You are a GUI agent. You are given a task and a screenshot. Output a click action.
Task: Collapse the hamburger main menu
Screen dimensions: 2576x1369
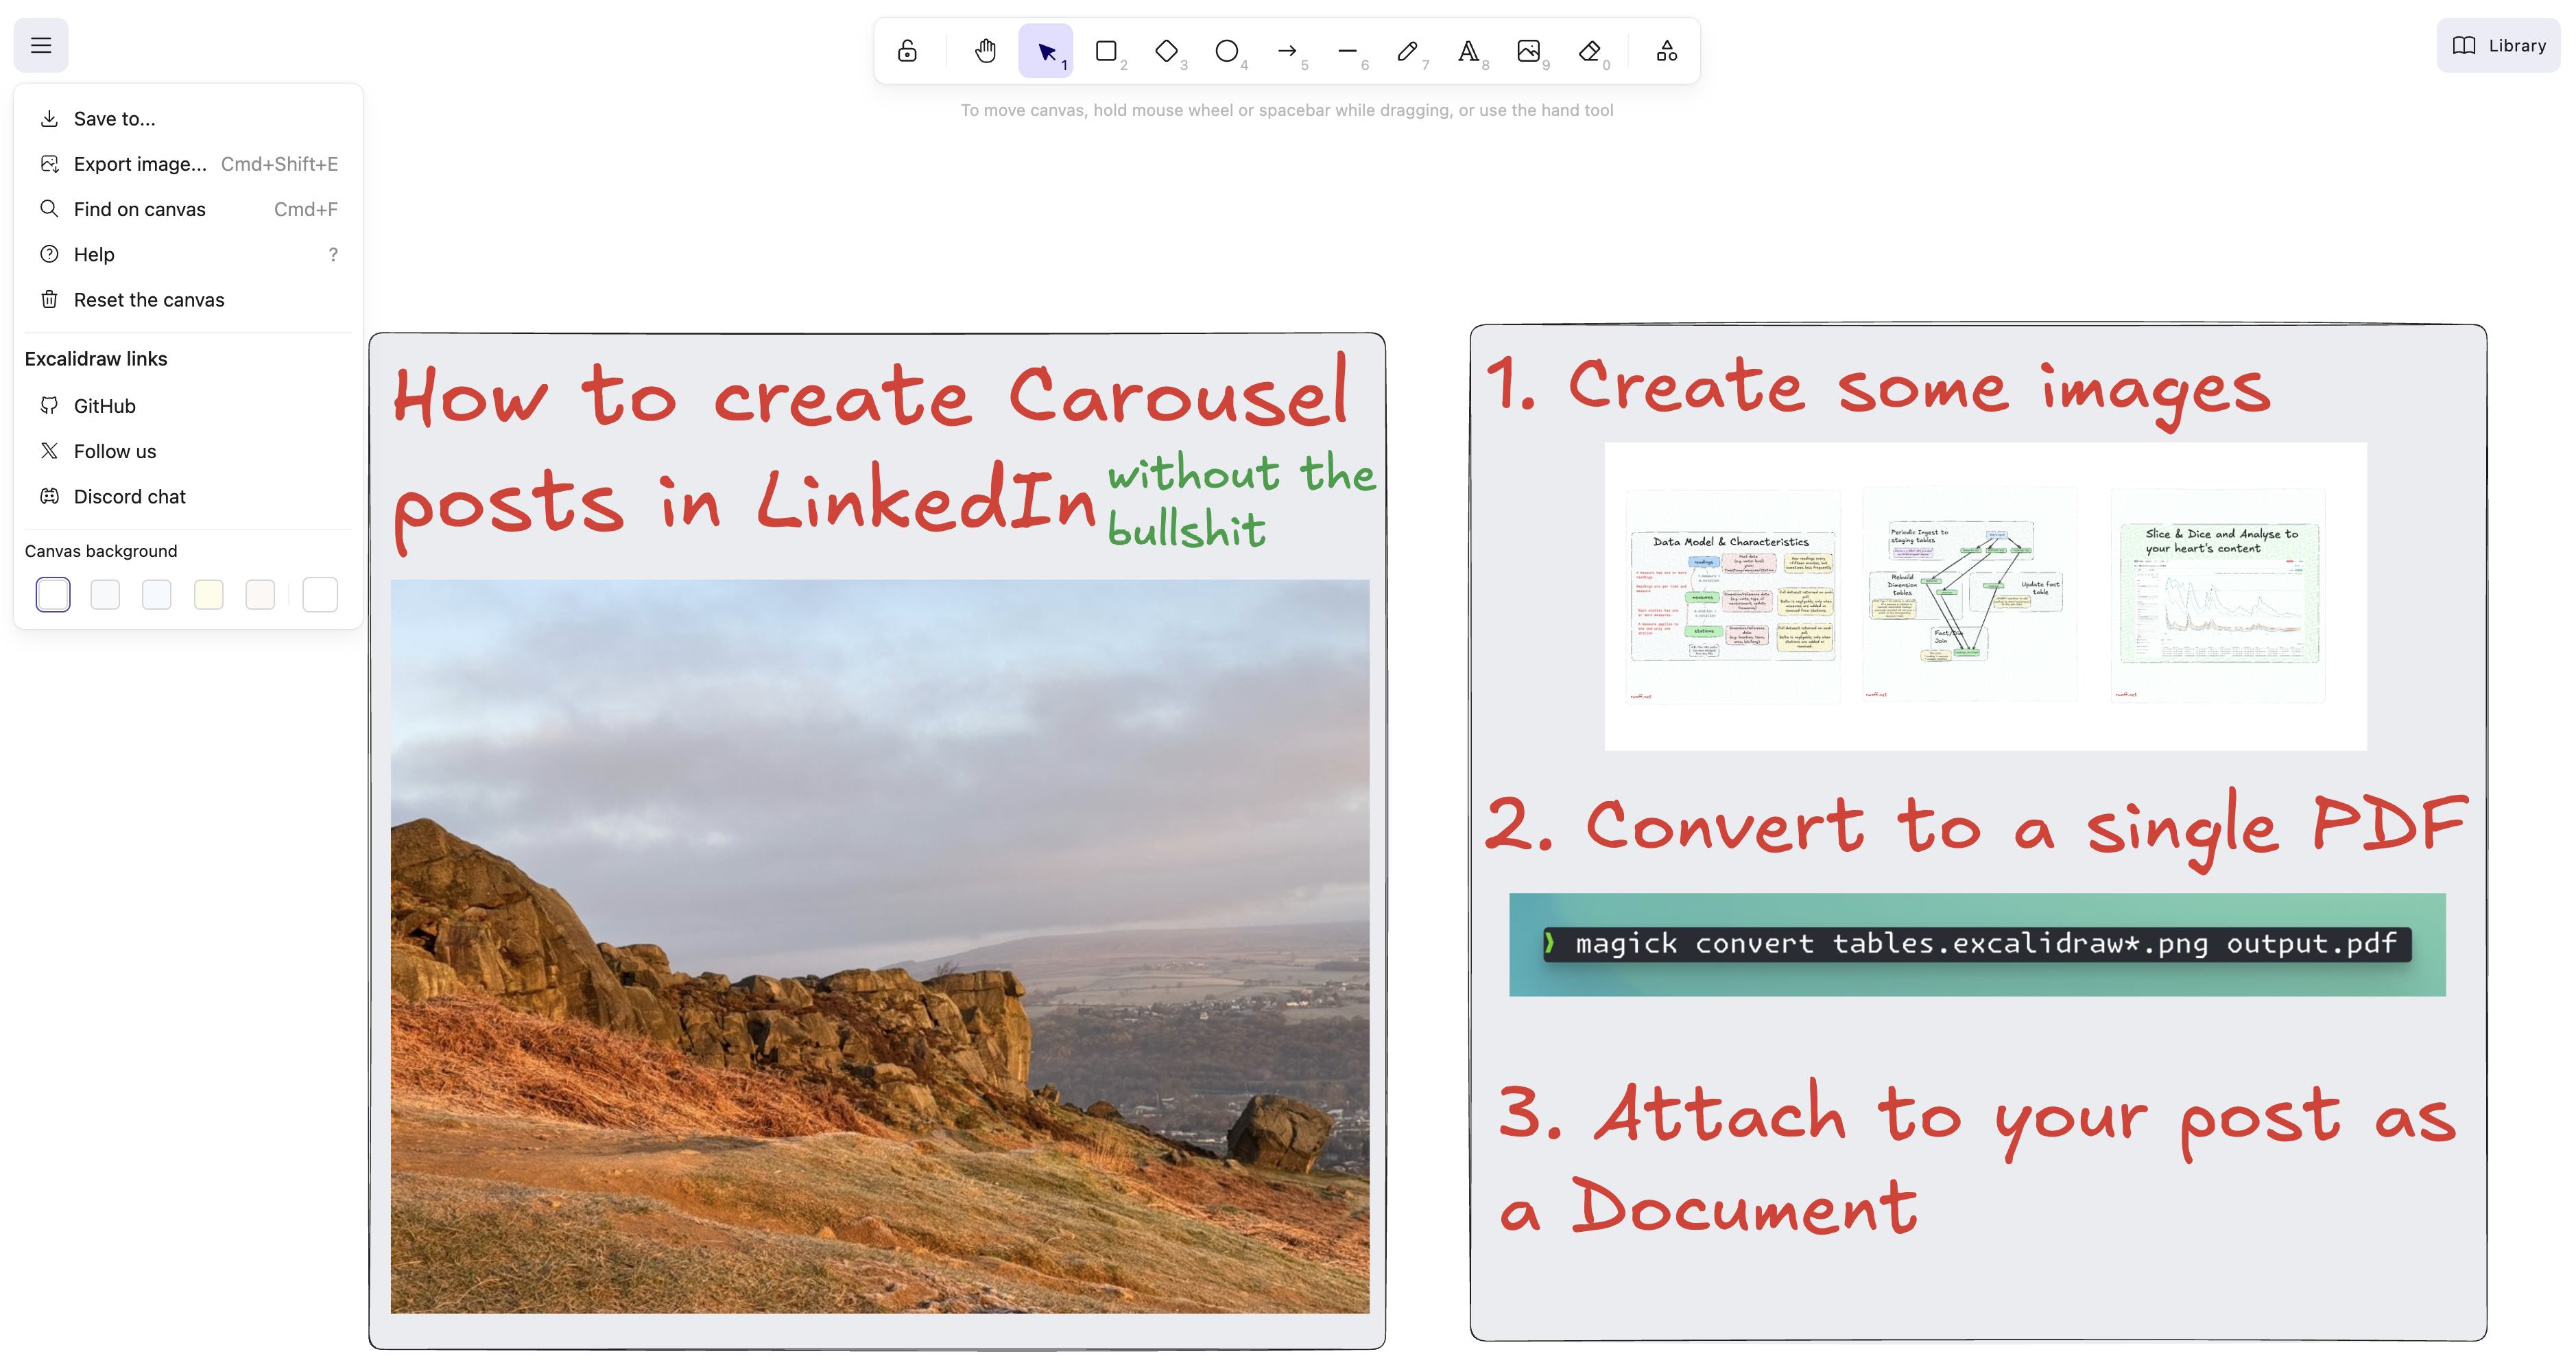[x=41, y=45]
